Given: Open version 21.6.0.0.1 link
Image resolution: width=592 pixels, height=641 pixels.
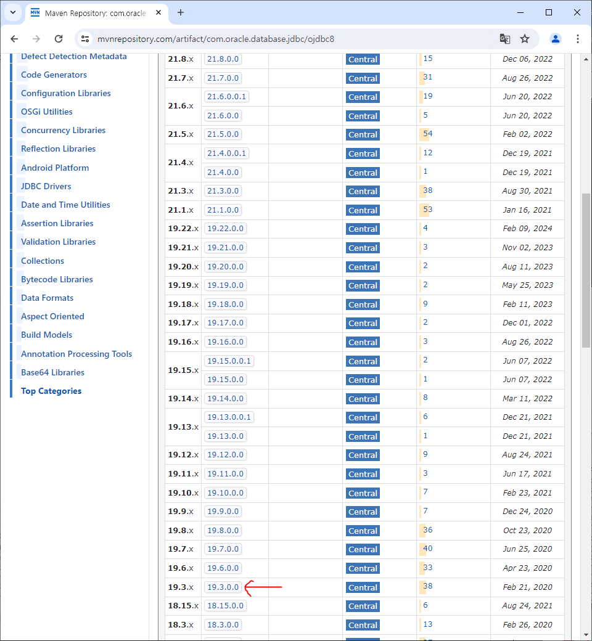Looking at the screenshot, I should click(x=227, y=97).
